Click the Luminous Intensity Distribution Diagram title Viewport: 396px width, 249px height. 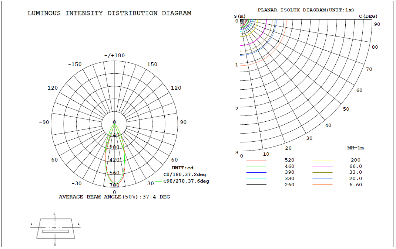pyautogui.click(x=109, y=13)
